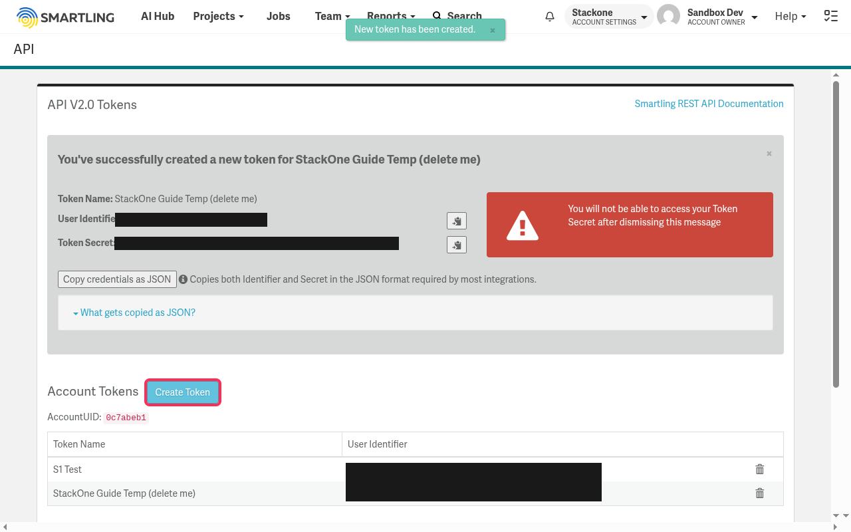The height and width of the screenshot is (532, 851).
Task: Click the warning triangle icon
Action: click(x=523, y=225)
